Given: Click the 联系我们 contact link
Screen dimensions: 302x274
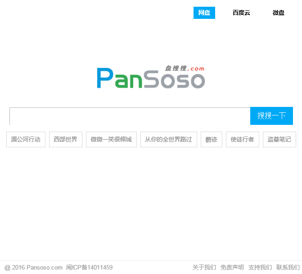Looking at the screenshot, I should (288, 267).
